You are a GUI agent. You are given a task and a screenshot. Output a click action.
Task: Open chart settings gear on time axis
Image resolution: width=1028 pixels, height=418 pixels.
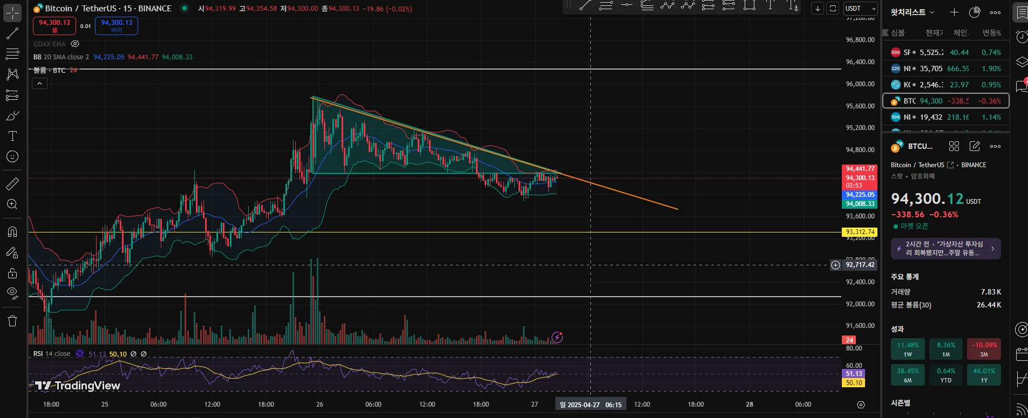pyautogui.click(x=861, y=405)
